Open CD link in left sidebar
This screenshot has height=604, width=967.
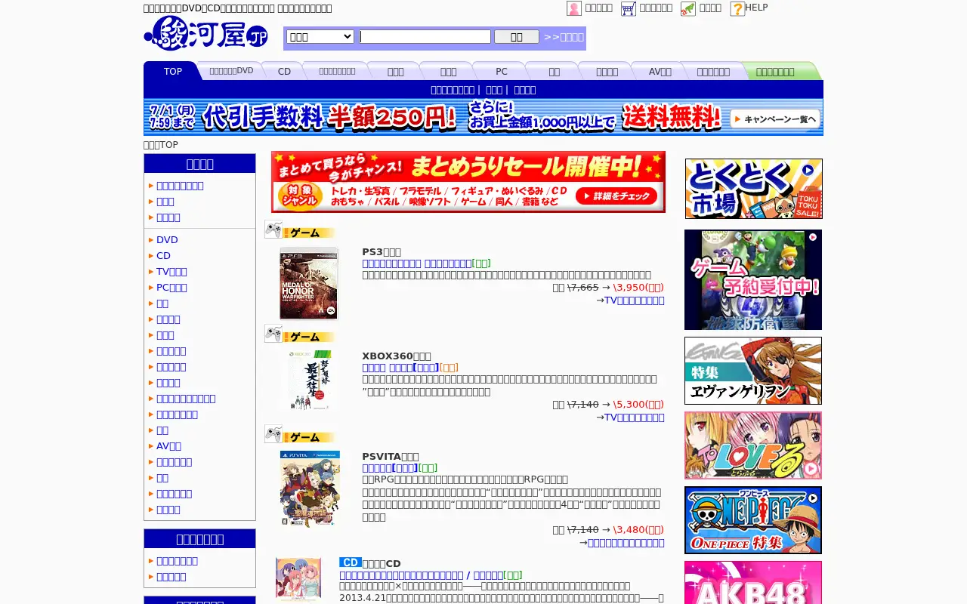click(x=163, y=255)
